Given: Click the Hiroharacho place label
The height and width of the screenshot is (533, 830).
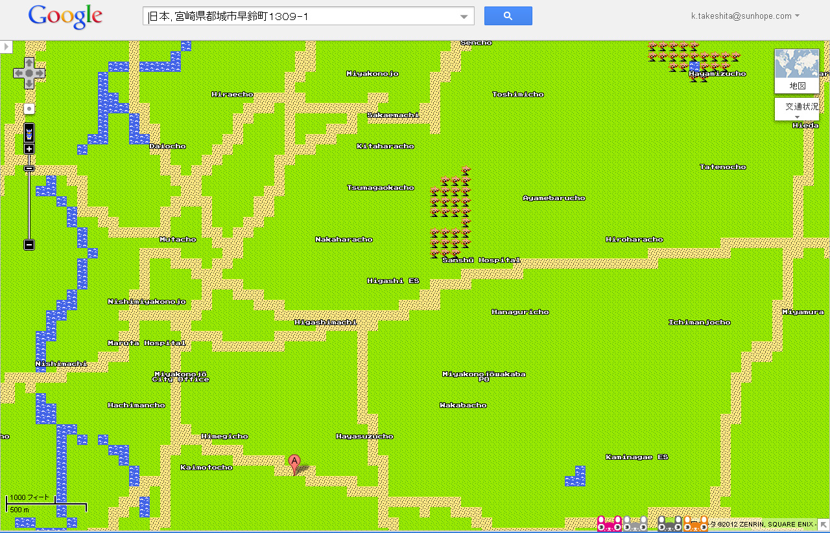Looking at the screenshot, I should click(x=634, y=240).
